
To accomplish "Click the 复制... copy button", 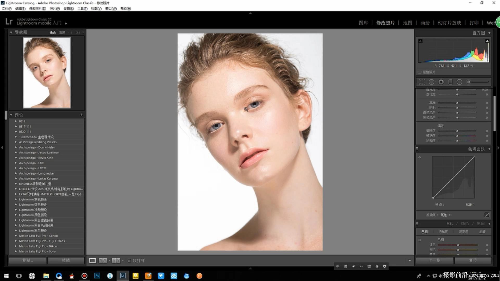I will 28,260.
